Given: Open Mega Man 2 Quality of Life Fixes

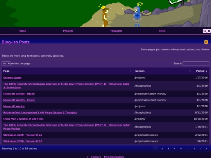Looking at the screenshot, I should [23, 119].
